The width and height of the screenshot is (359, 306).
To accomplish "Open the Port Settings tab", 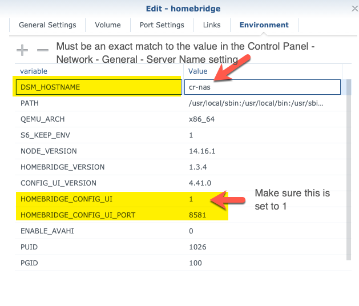I will 162,25.
